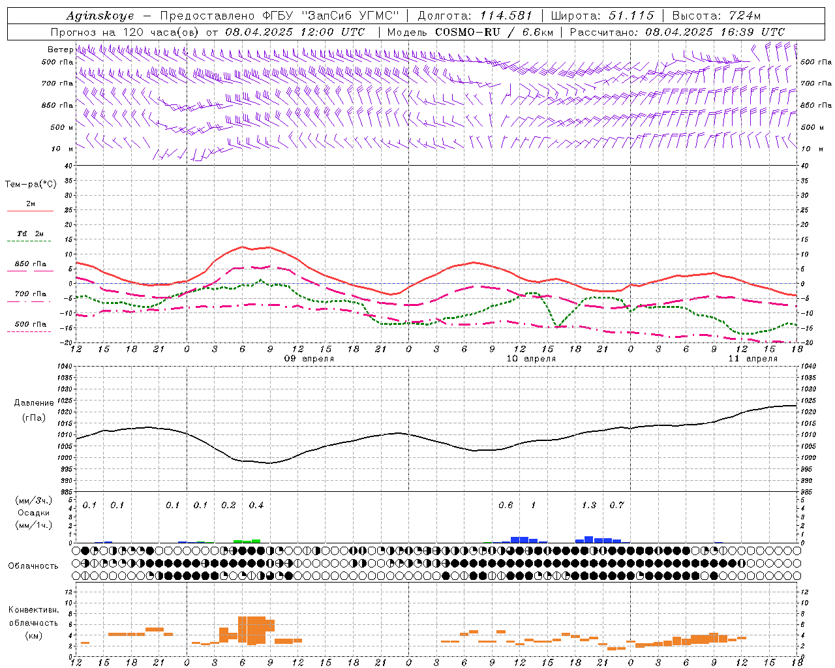The height and width of the screenshot is (668, 835).
Task: Click the "09 апреля" date label
Action: click(x=309, y=359)
